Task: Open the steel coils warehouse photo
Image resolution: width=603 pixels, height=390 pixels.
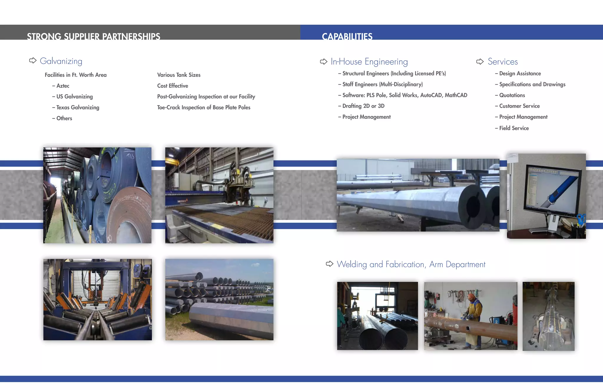Action: pos(97,195)
